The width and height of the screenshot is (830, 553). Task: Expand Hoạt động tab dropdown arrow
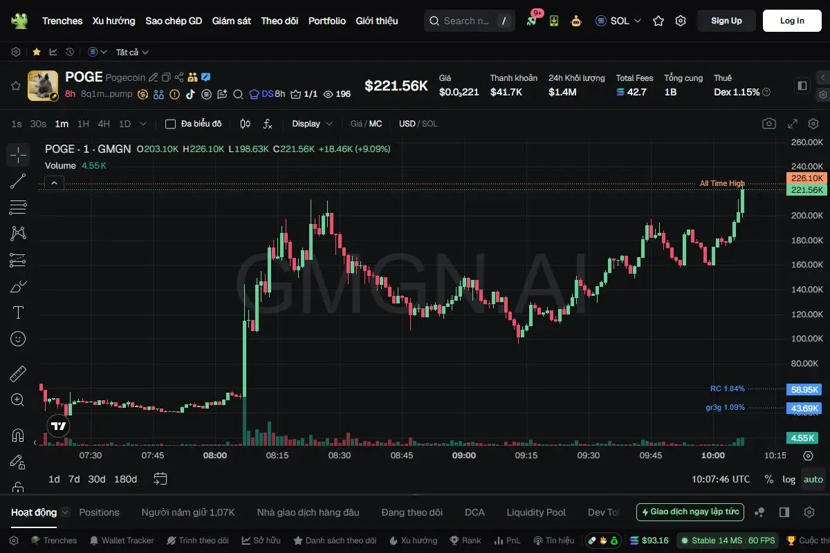click(65, 512)
